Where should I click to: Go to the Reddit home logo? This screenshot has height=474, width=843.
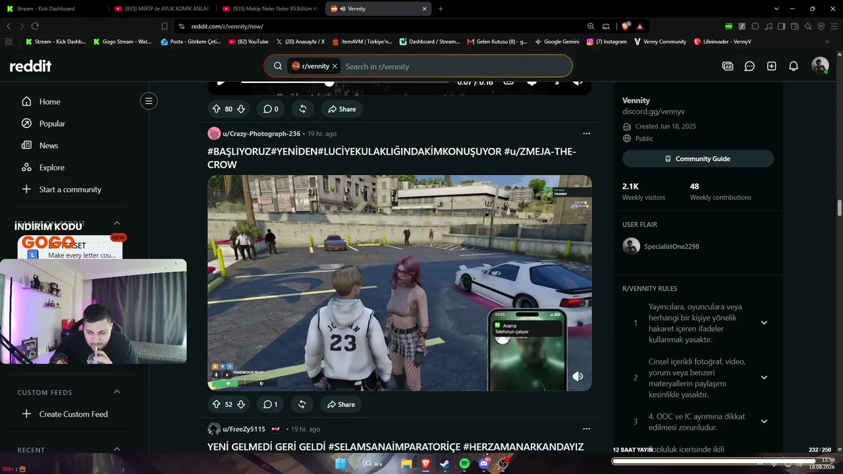[x=30, y=66]
